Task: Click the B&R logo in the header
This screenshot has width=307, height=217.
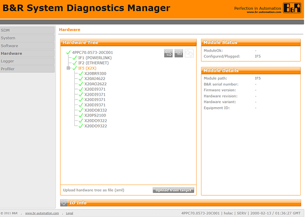Action: click(x=292, y=8)
